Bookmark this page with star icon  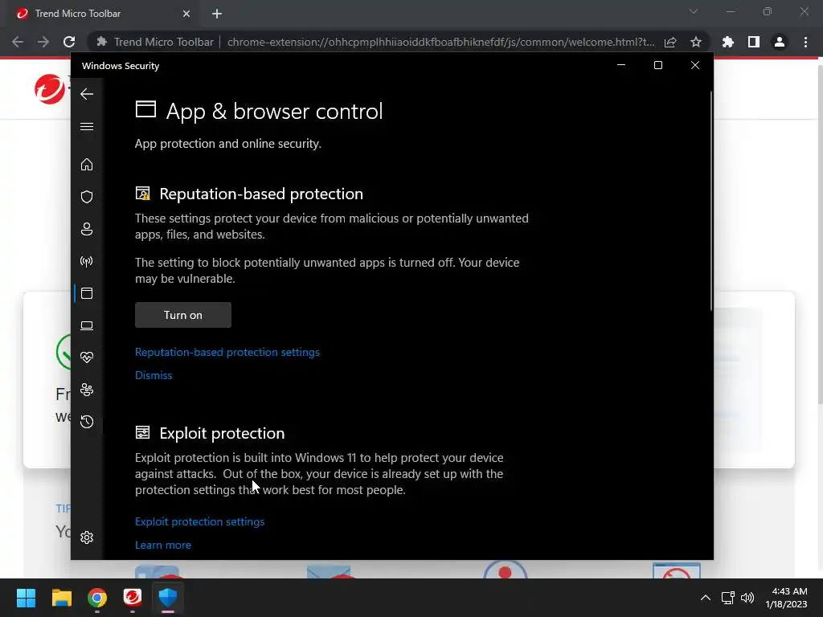[x=695, y=42]
